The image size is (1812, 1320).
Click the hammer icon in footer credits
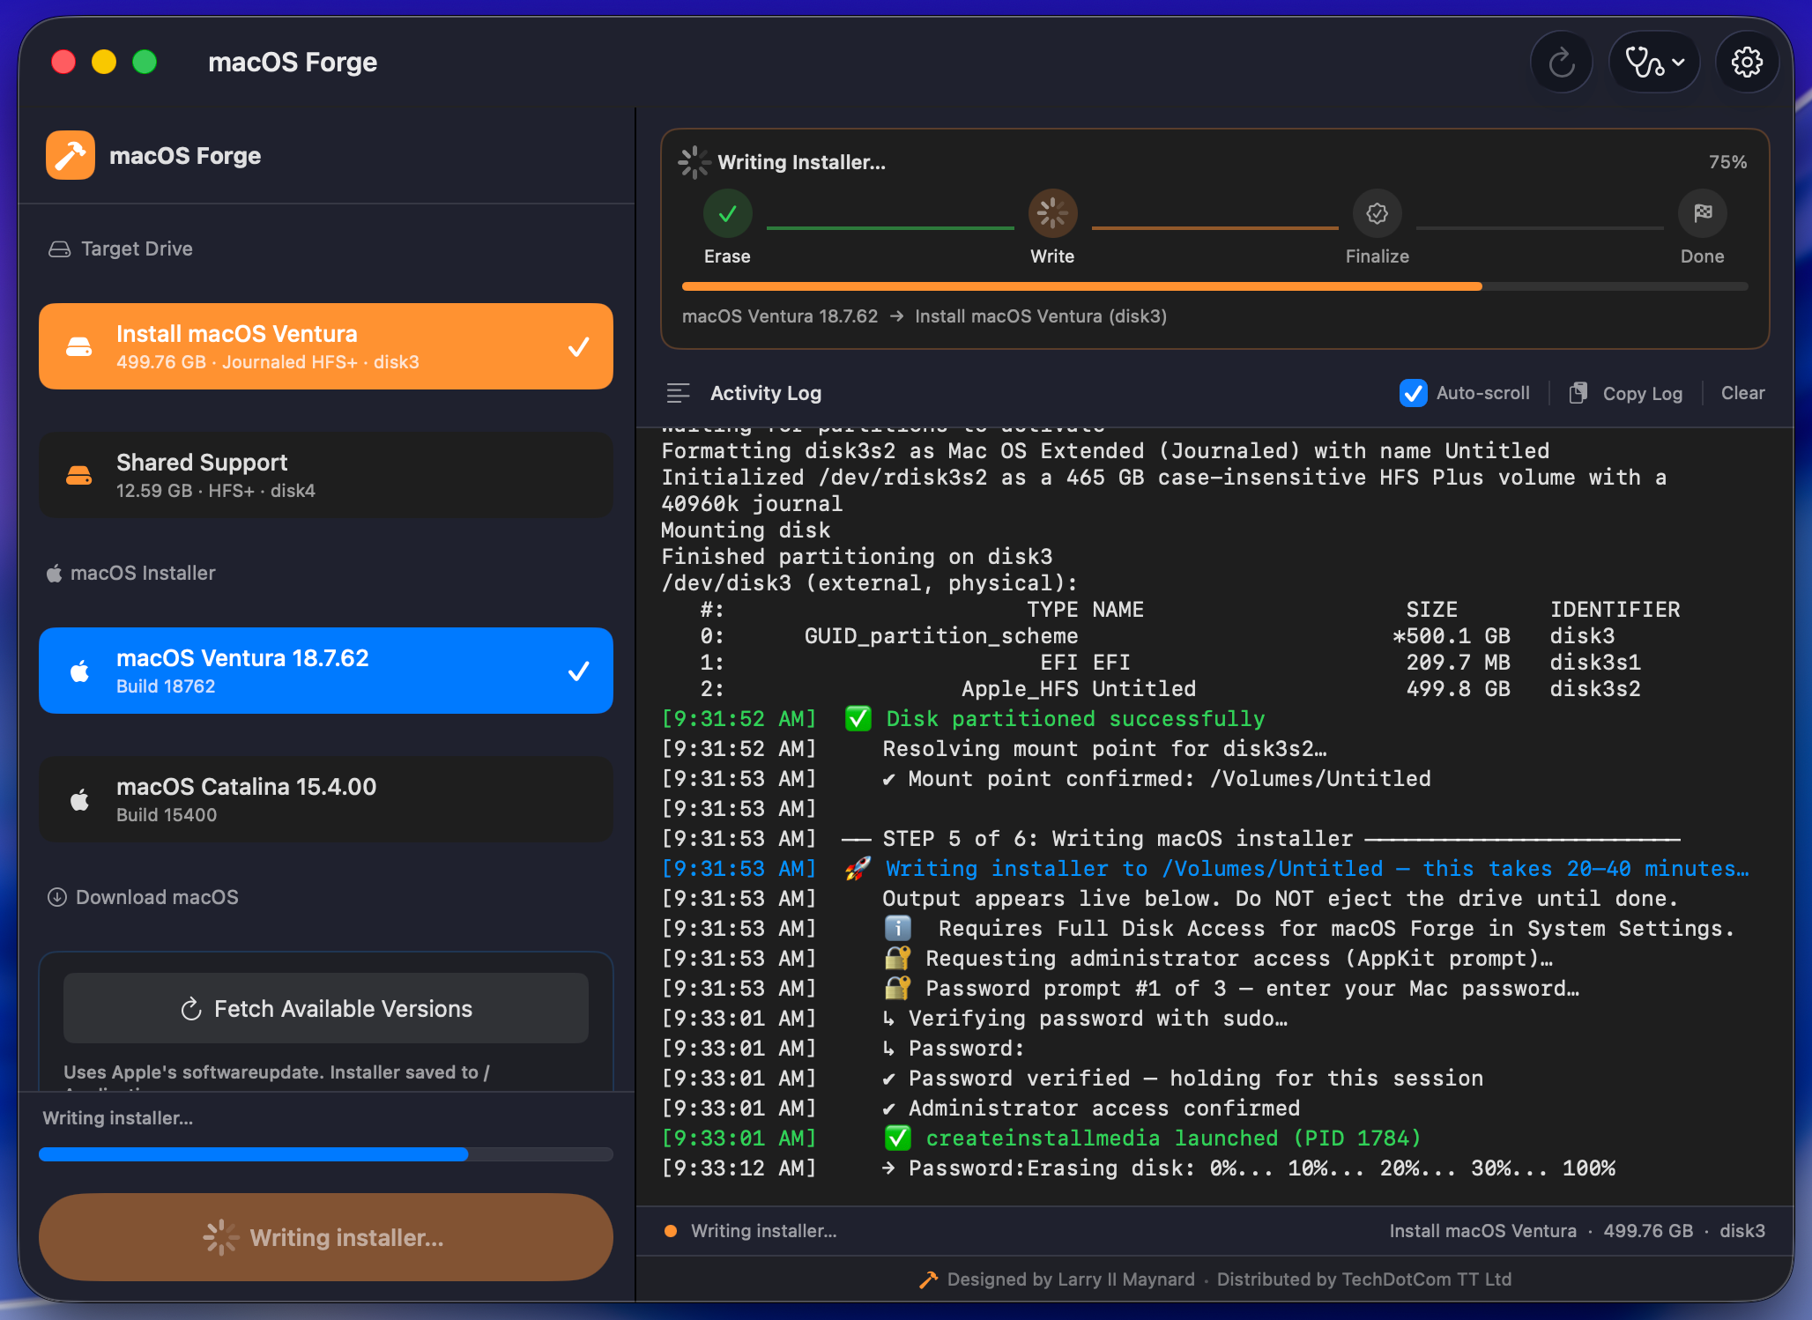point(928,1279)
